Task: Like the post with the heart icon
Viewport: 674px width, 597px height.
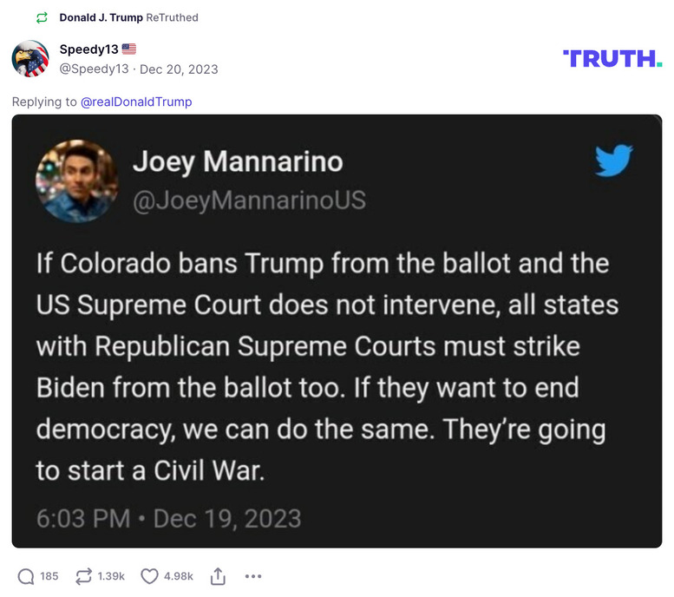Action: [x=150, y=576]
